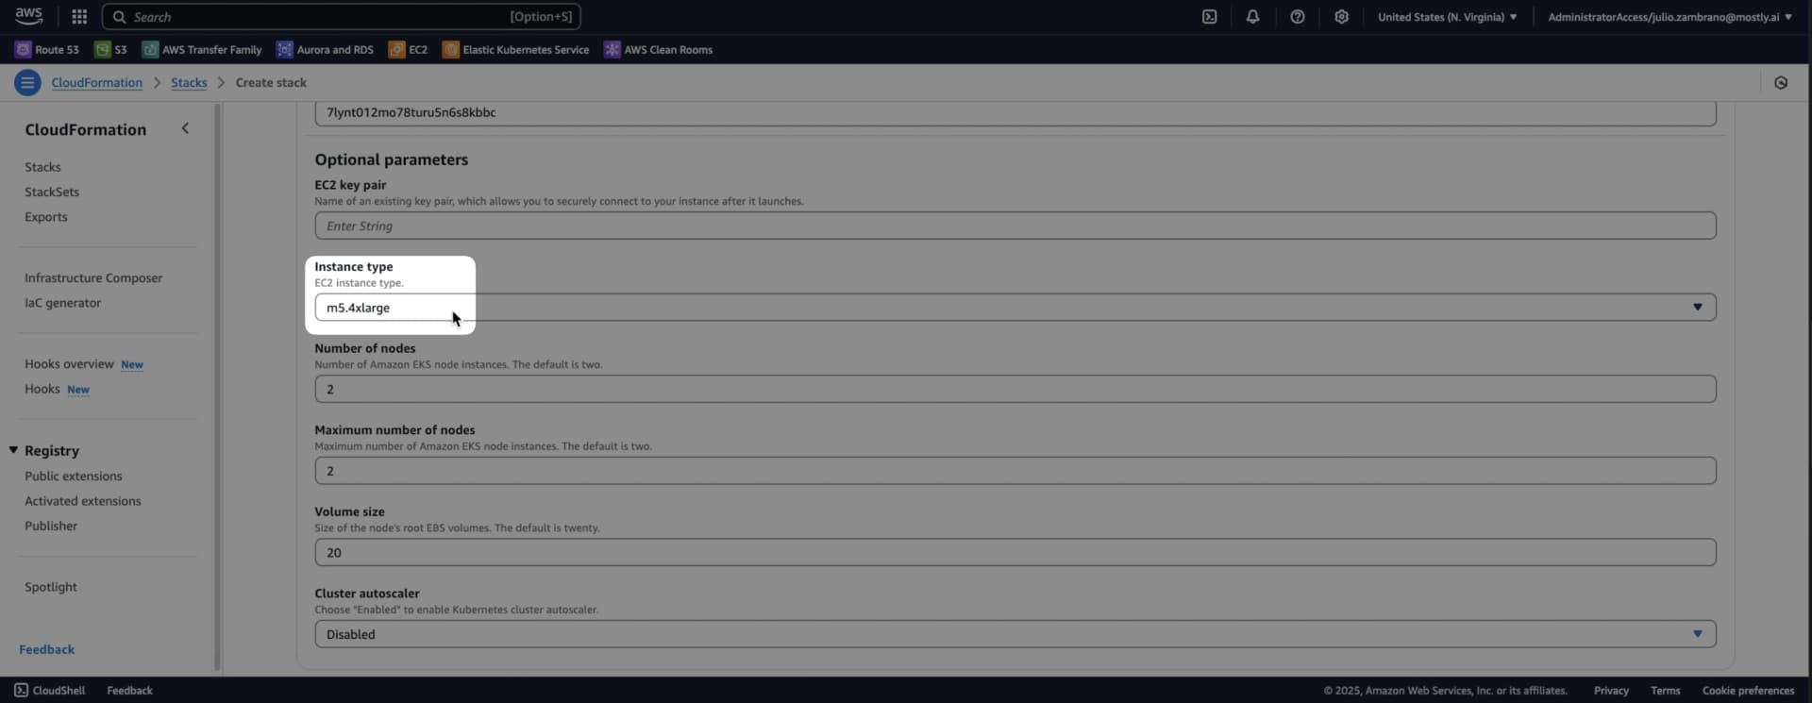Open the Terms link
The height and width of the screenshot is (703, 1812).
click(1665, 691)
